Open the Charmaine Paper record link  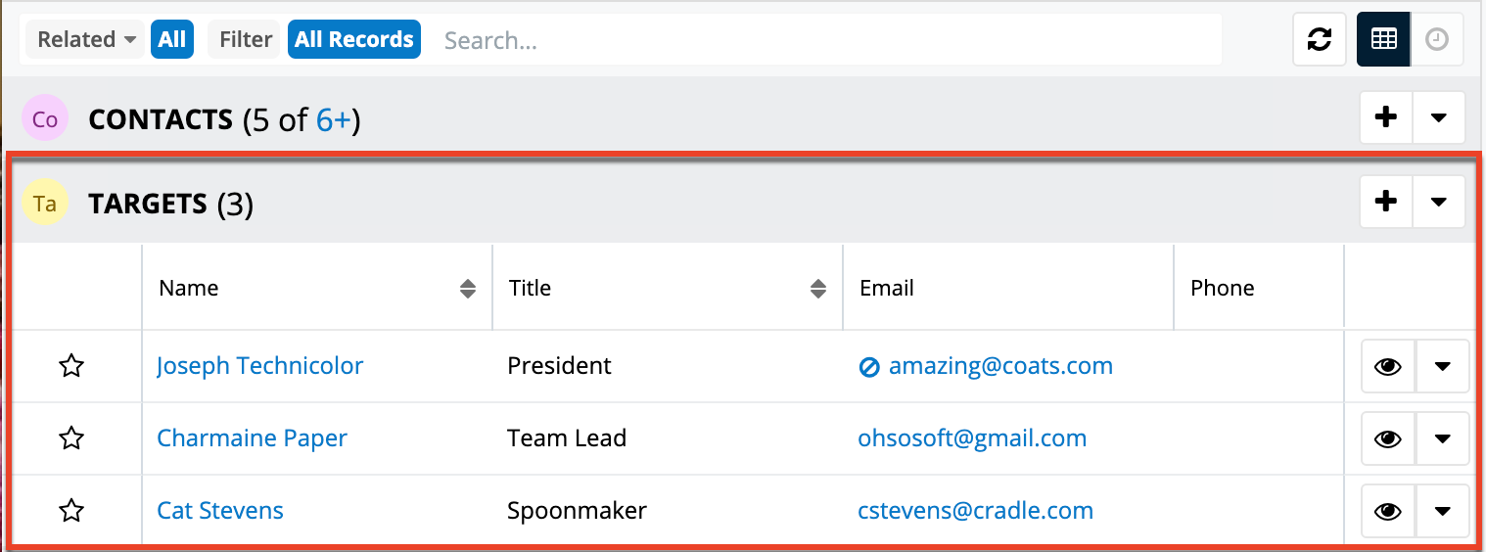click(x=252, y=438)
